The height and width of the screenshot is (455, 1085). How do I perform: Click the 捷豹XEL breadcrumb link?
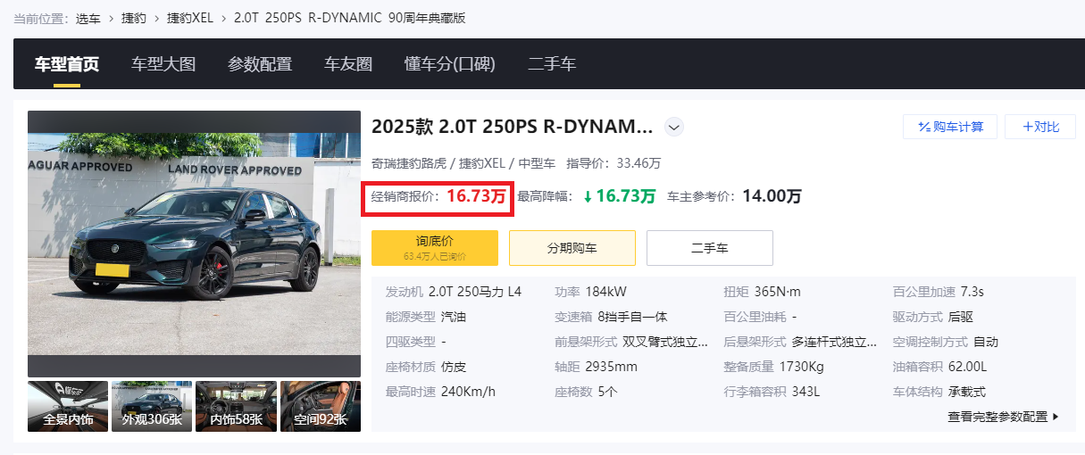[189, 18]
